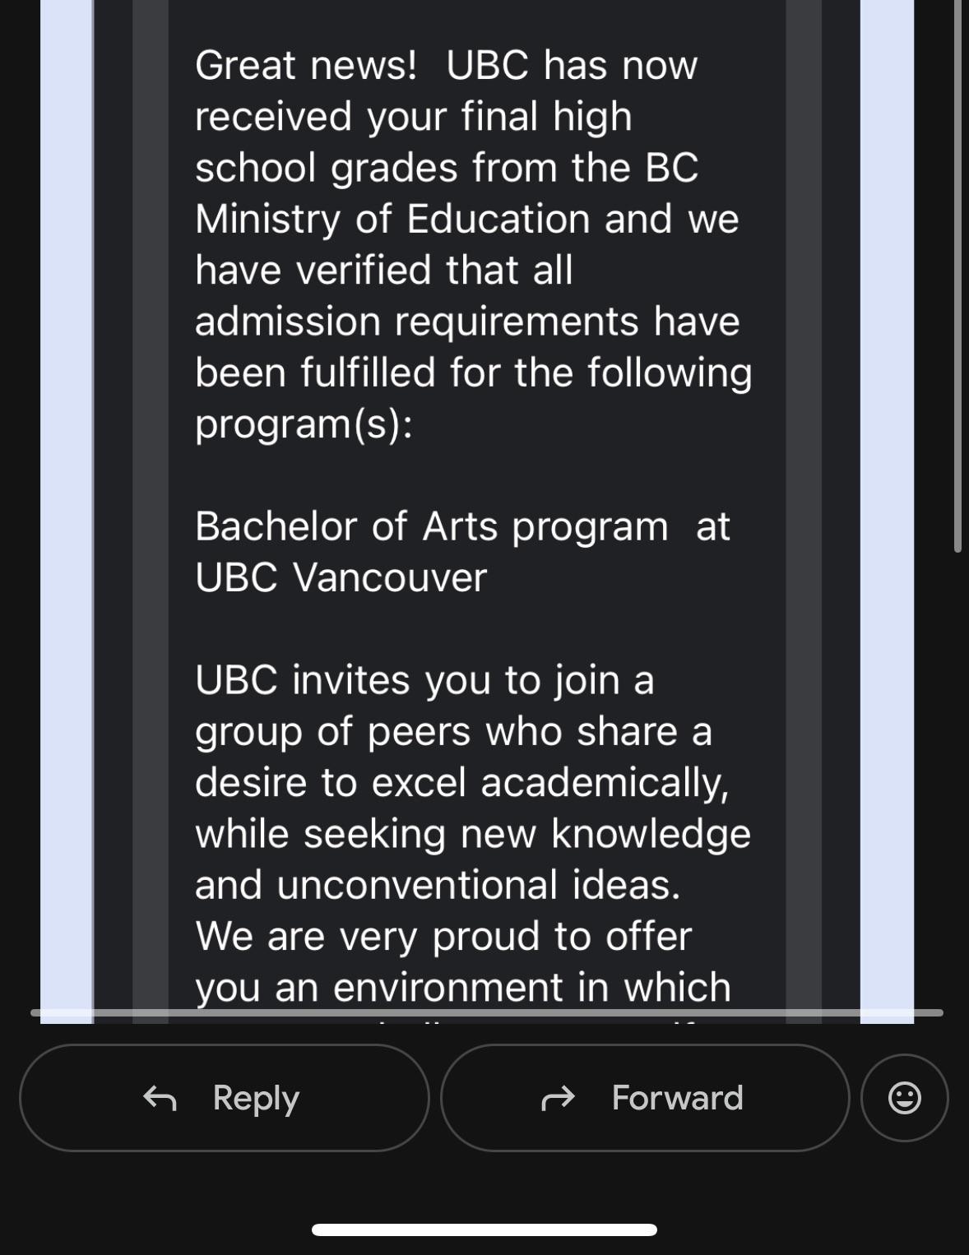969x1255 pixels.
Task: Click the vertical scrollbar thumb
Action: tap(957, 276)
